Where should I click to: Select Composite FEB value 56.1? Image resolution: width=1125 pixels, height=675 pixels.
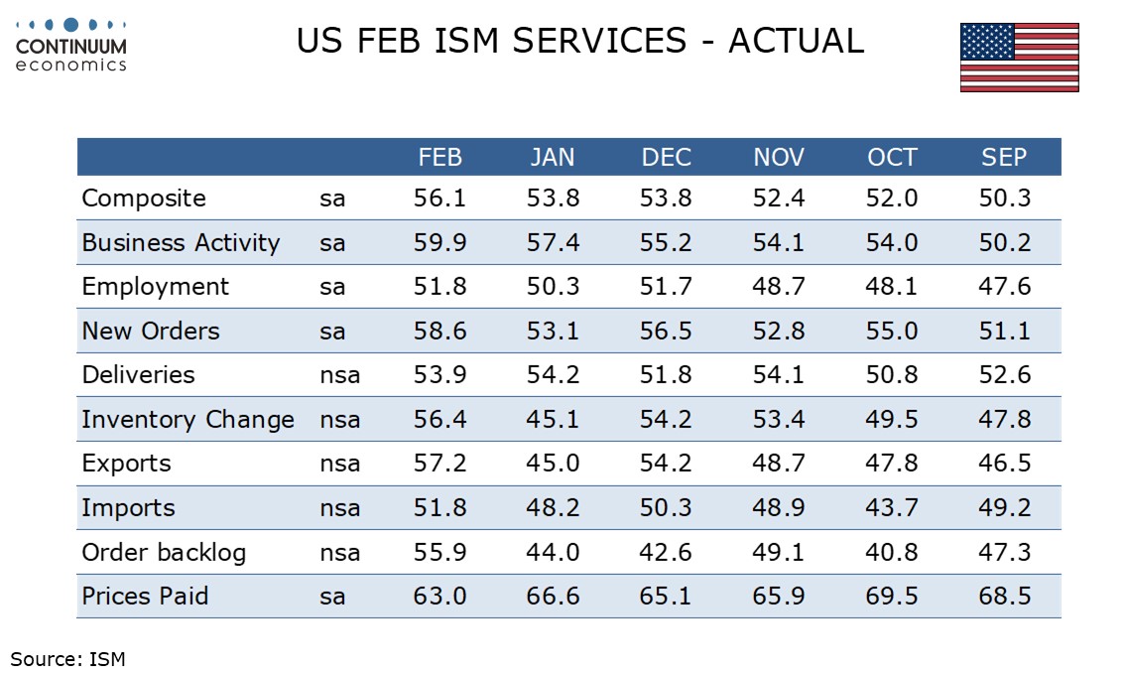pyautogui.click(x=439, y=199)
